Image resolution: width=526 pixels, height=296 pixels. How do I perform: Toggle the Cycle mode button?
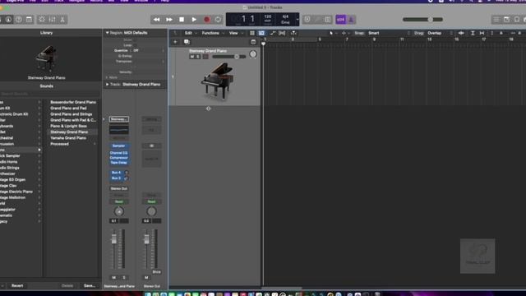[218, 20]
